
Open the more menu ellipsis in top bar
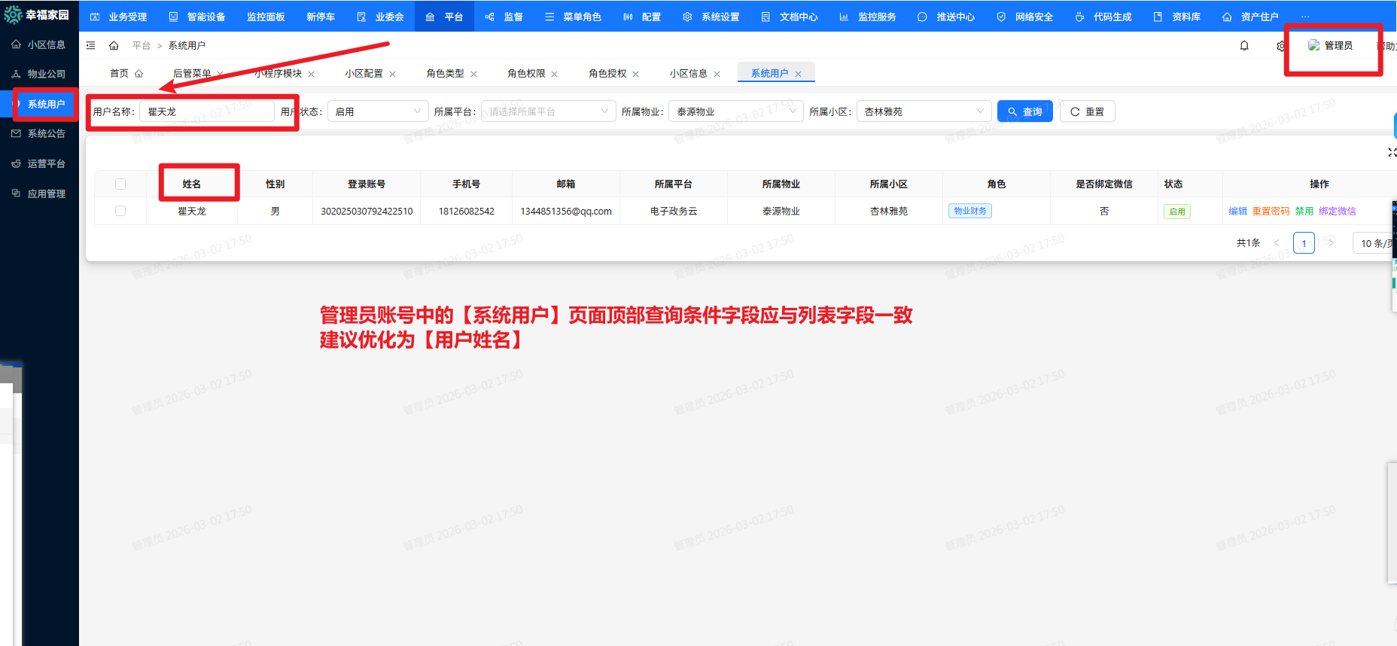click(x=1305, y=17)
